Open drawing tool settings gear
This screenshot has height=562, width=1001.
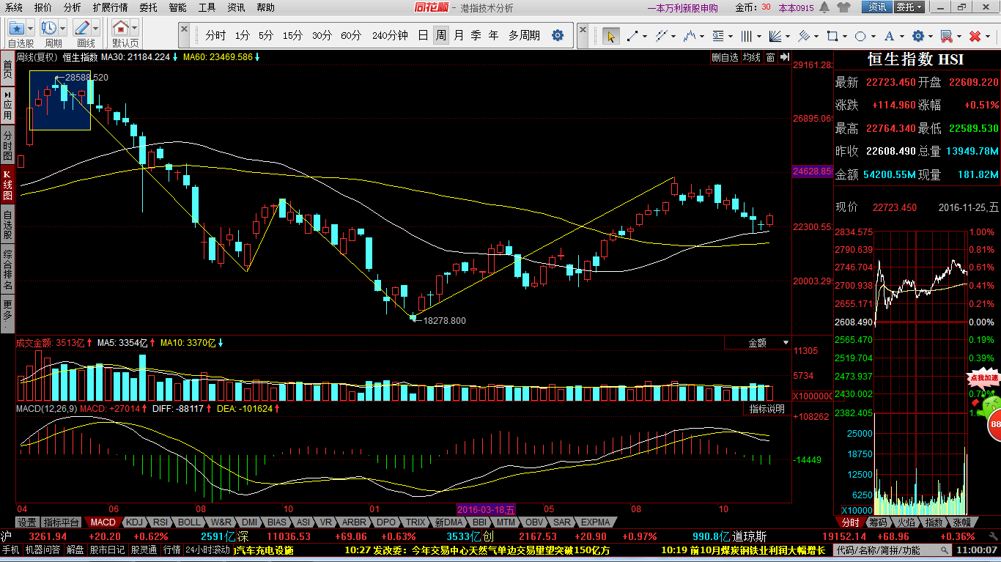click(x=918, y=36)
